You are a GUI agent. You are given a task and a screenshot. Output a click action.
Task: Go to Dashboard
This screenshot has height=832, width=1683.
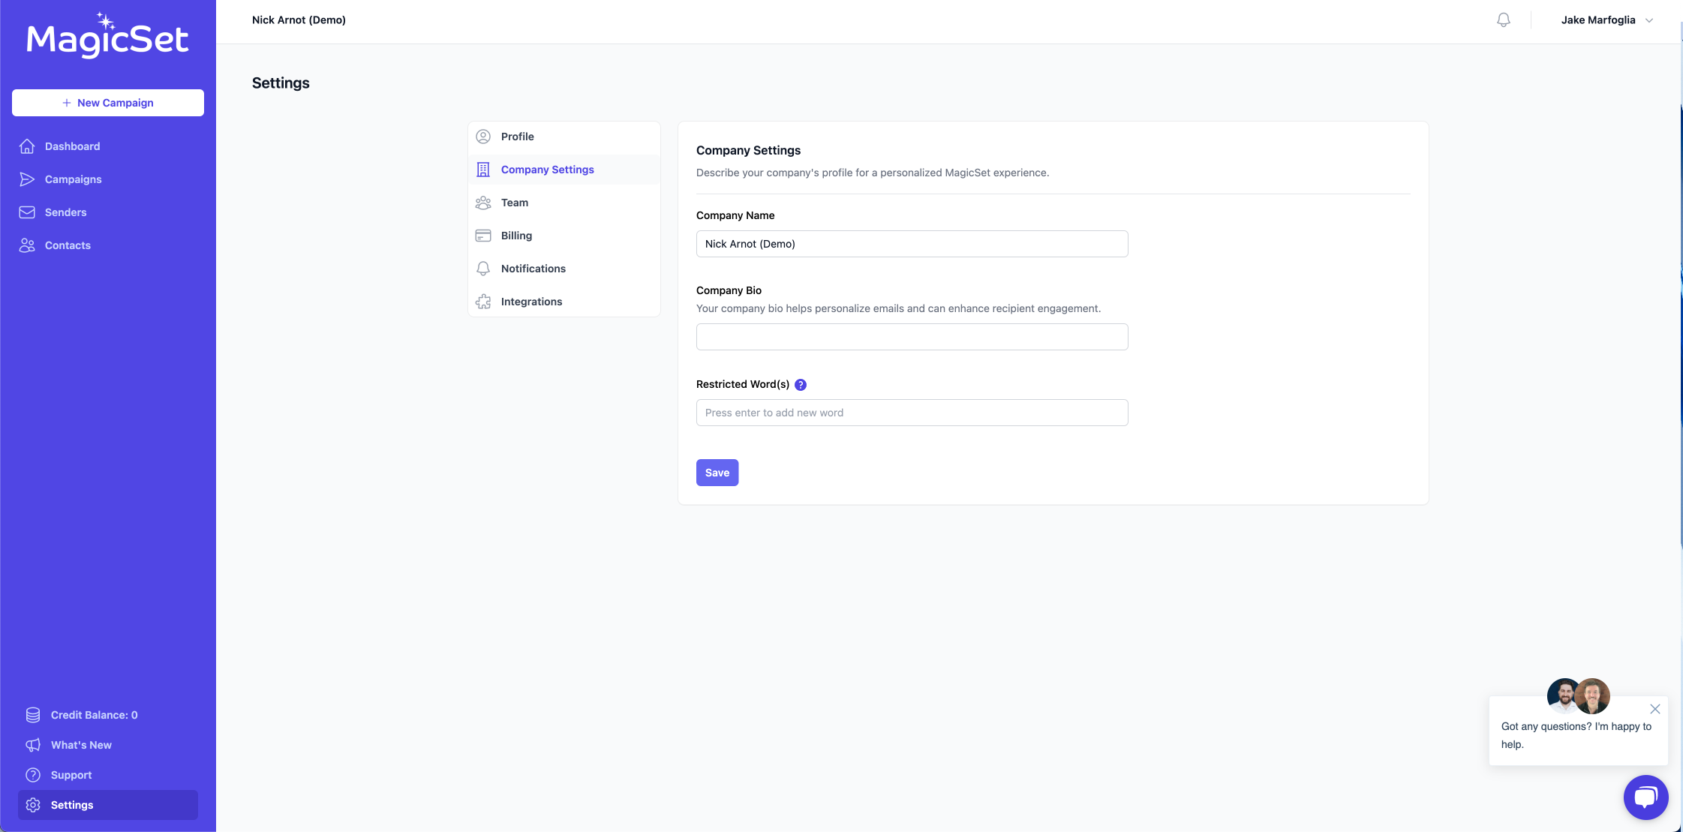[x=108, y=146]
